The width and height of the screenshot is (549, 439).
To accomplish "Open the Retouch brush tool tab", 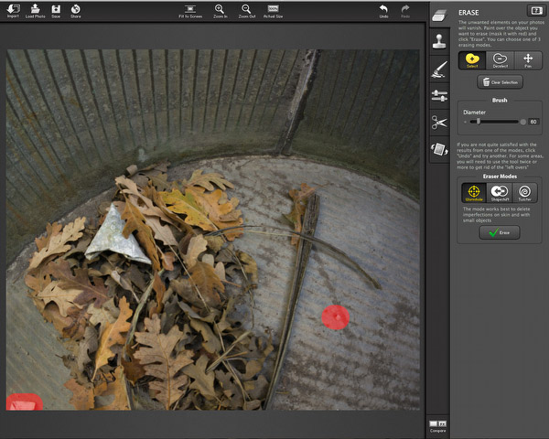I will click(439, 69).
